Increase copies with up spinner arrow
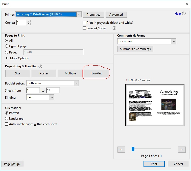Screen dimensions: 191x171 click(x=29, y=21)
